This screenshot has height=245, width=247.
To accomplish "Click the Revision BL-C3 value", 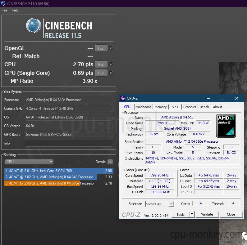I will [x=231, y=153].
